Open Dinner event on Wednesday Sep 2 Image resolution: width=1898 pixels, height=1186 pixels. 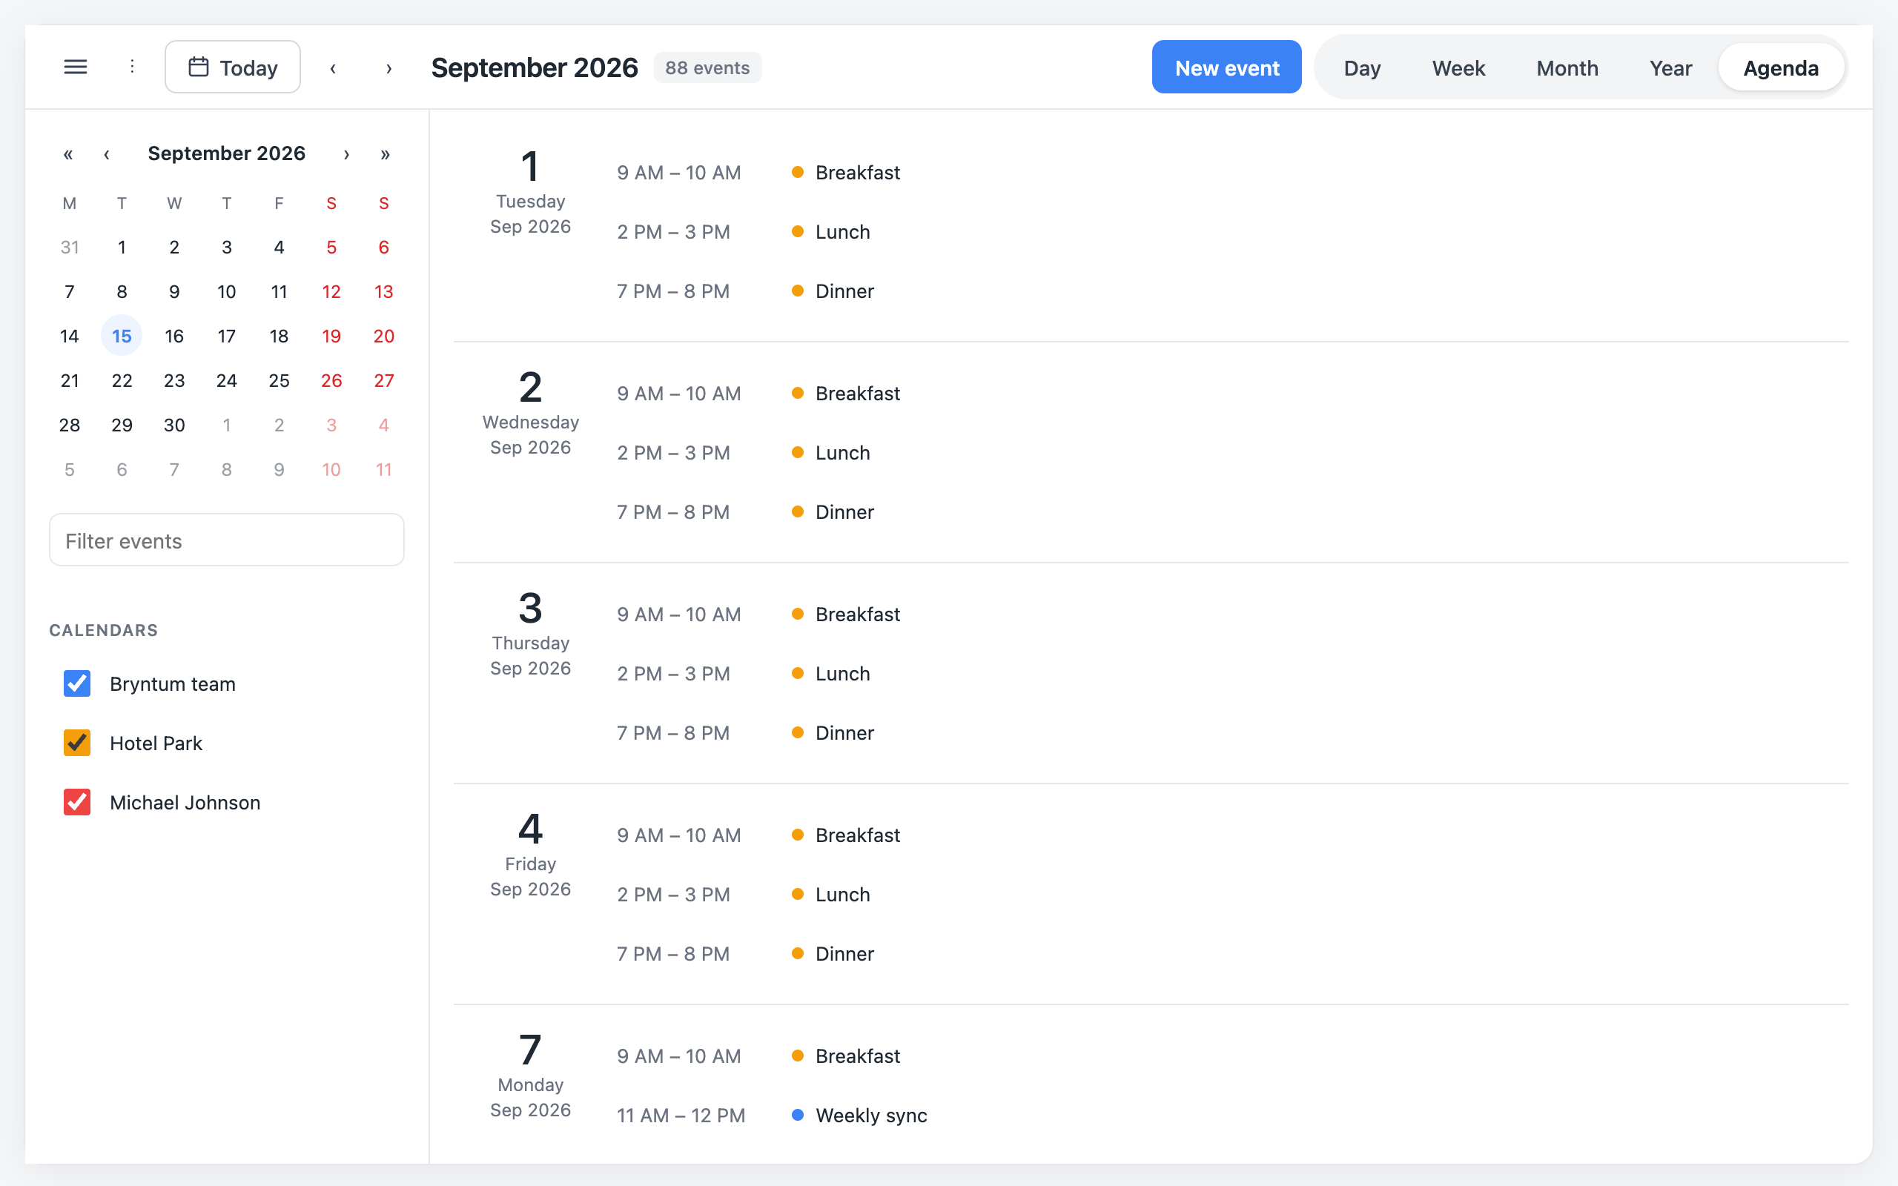pos(844,512)
